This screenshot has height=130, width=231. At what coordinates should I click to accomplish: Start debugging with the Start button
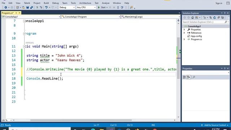pos(102,7)
